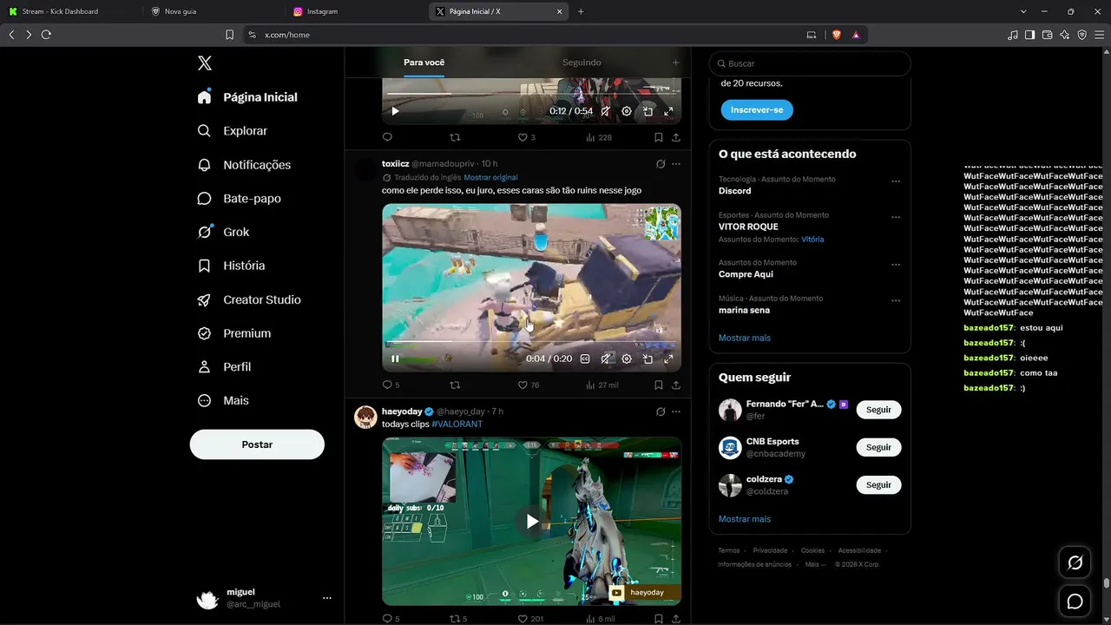This screenshot has width=1111, height=625.
Task: Bookmark the top post with 228 views
Action: 659,137
